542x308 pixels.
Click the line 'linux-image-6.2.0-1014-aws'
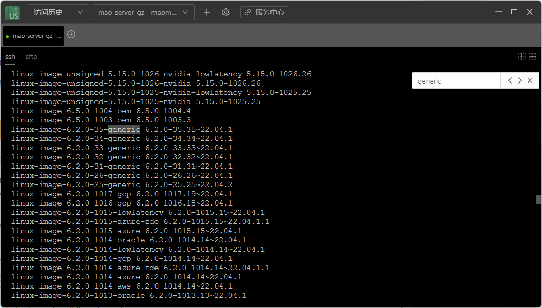[122, 286]
